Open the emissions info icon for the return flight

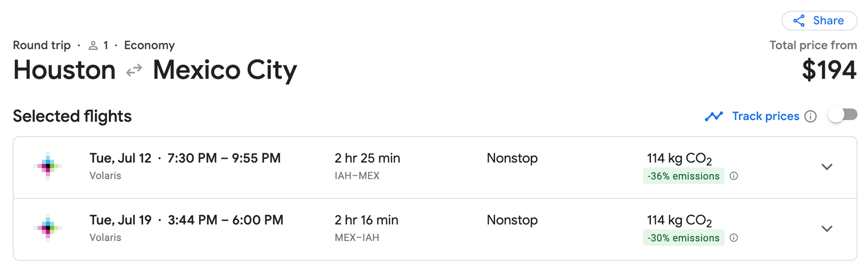pos(734,238)
